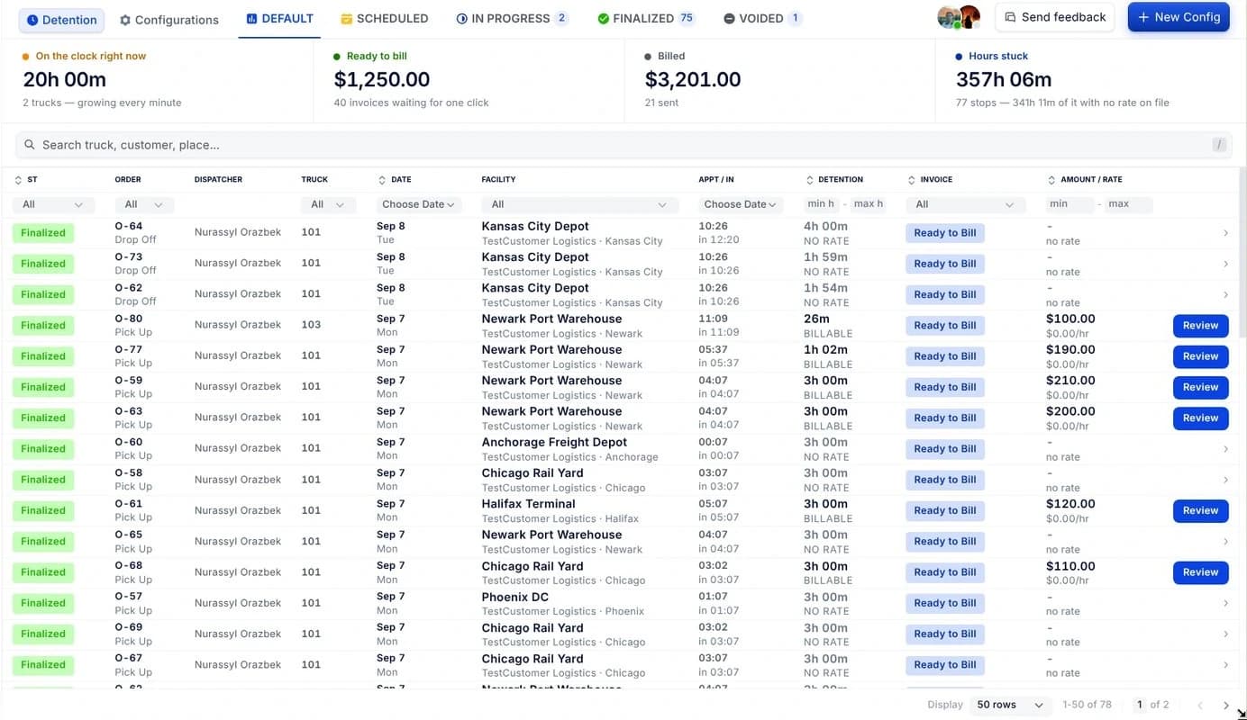1247x720 pixels.
Task: Open row arrow for order O-73
Action: 1225,264
